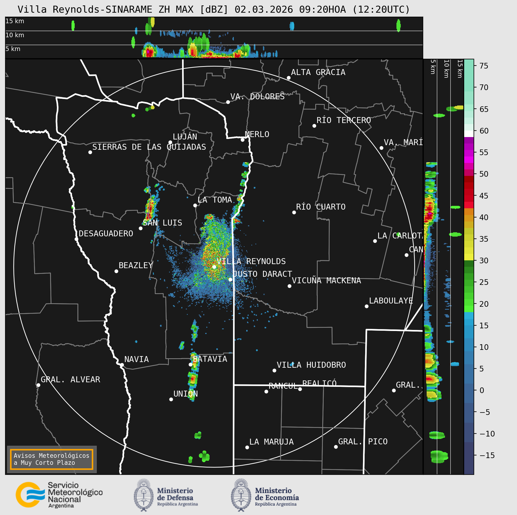Click the magenta 55 dBZ legend band
The height and width of the screenshot is (515, 517).
coord(469,153)
